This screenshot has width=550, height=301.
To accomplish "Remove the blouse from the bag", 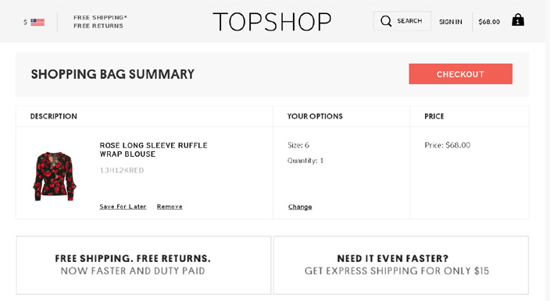I will coord(170,207).
